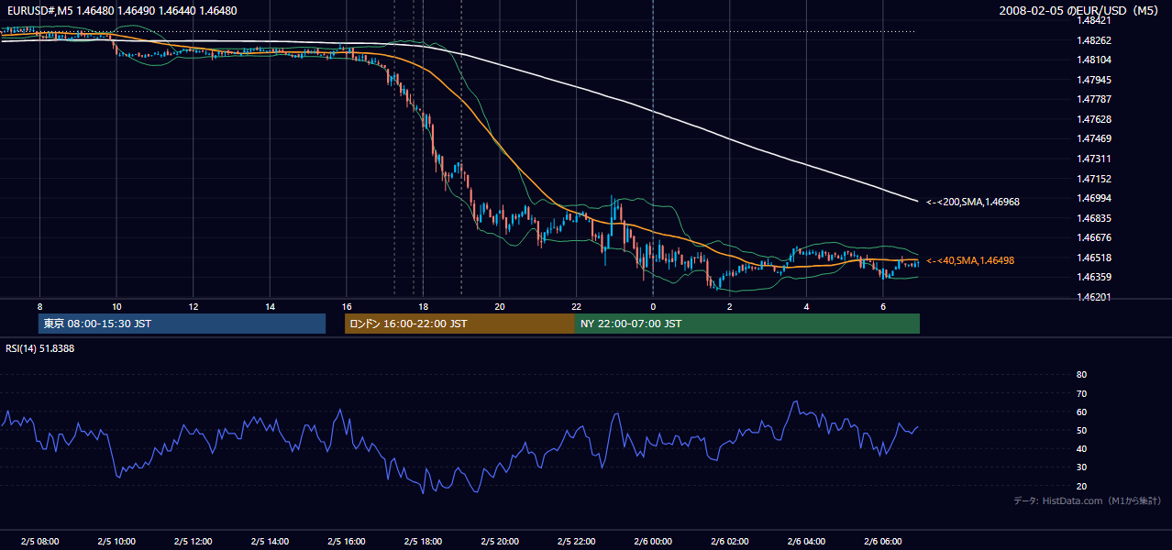Select the Tokyo session bar 08:00-15:30 JST
The height and width of the screenshot is (550, 1172).
[182, 324]
